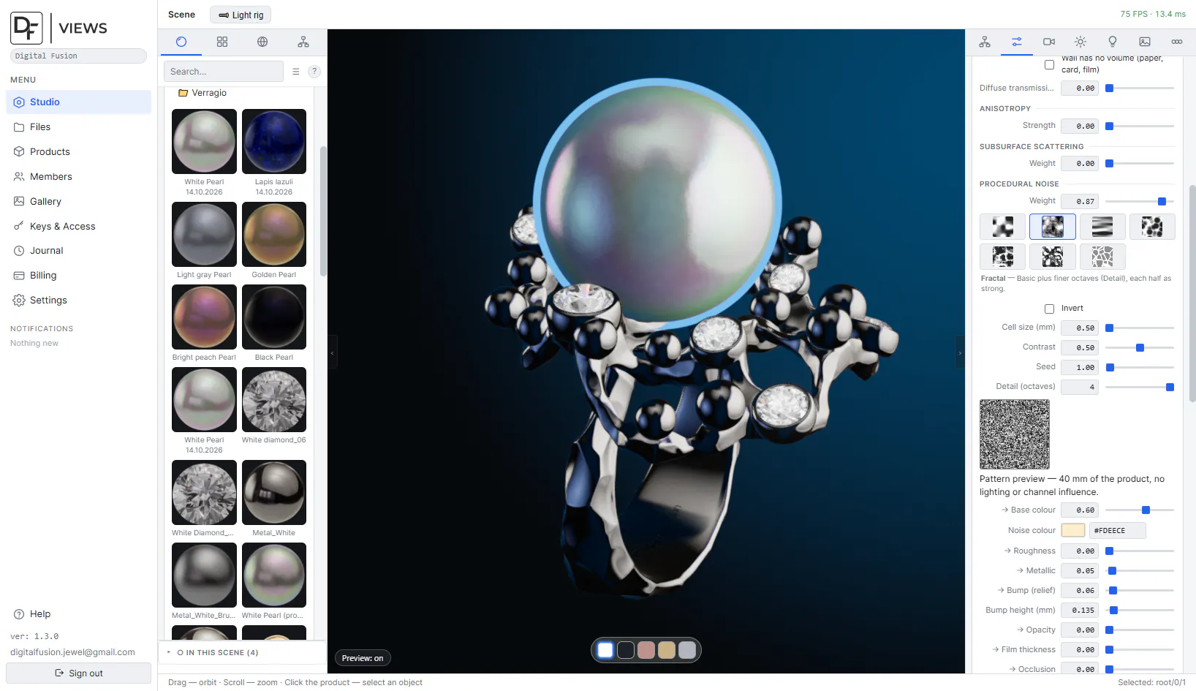Choose the Lapis lazuli material thumbnail

[x=274, y=141]
